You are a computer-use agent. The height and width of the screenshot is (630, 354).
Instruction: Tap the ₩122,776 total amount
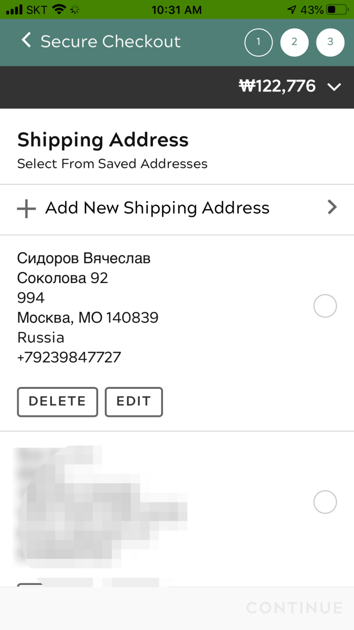pyautogui.click(x=277, y=86)
